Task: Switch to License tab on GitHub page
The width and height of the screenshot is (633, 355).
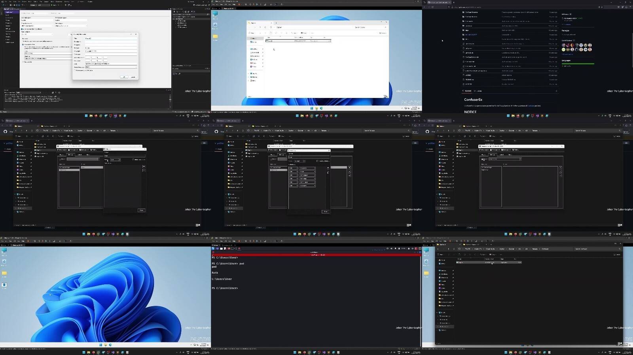Action: [x=479, y=91]
